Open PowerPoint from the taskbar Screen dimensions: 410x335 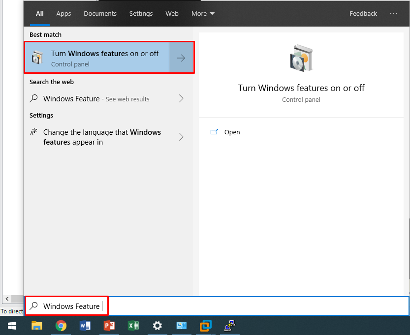click(x=109, y=326)
